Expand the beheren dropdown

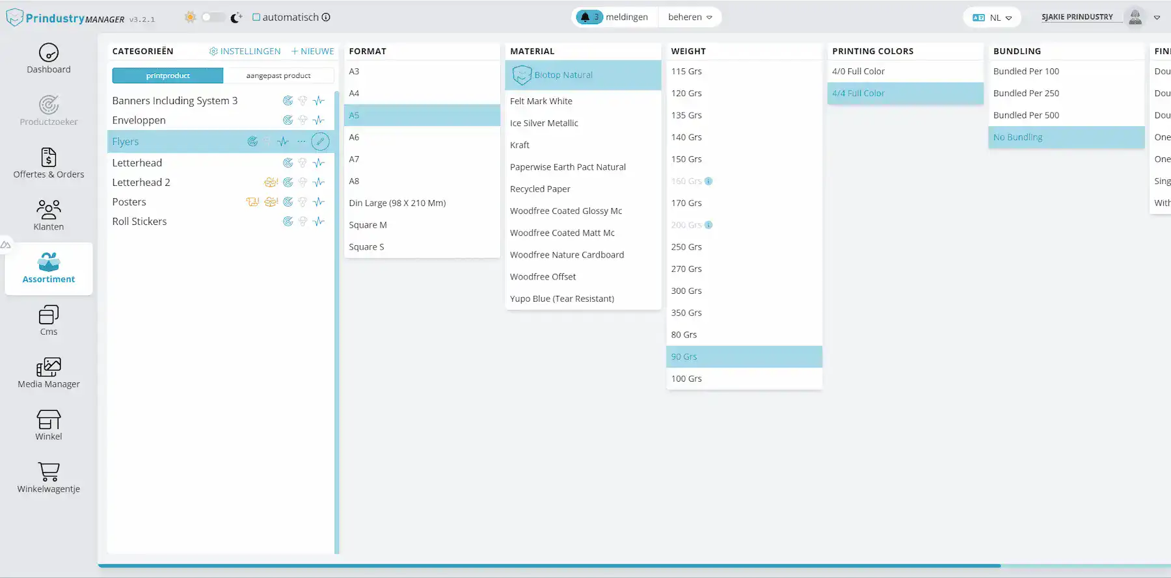click(690, 17)
